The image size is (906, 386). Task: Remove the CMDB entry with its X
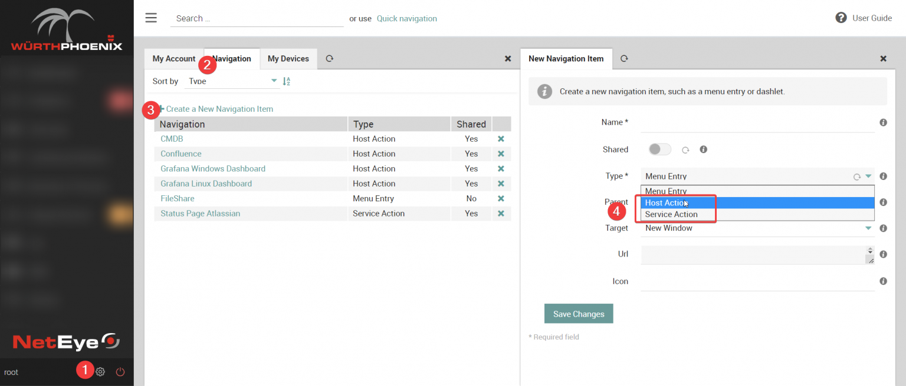pos(501,138)
